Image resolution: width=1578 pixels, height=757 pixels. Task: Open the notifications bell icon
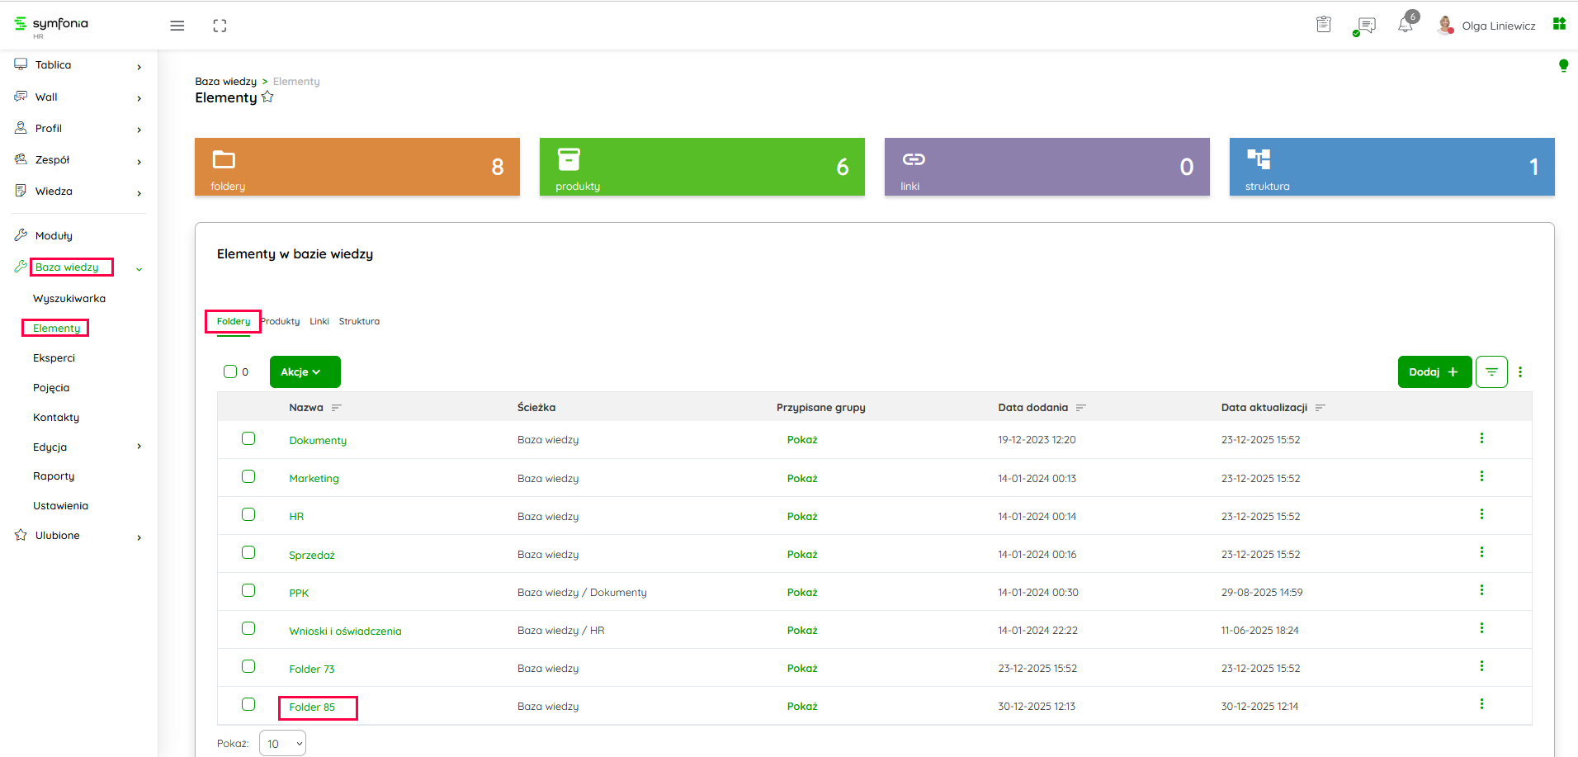tap(1405, 26)
